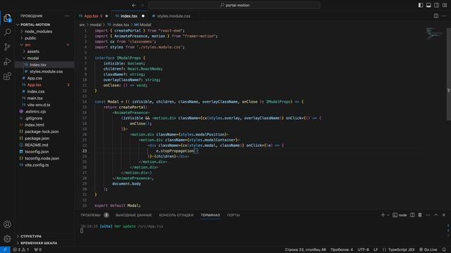Click the errors and warnings status indicator
Screen dimensions: 451x253
tap(20, 250)
